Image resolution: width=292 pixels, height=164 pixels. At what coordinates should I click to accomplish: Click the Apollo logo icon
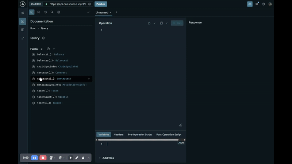tap(23, 4)
